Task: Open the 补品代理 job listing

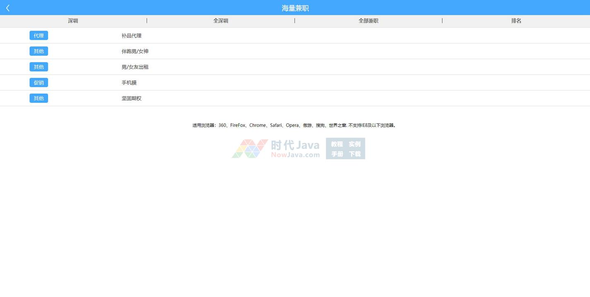Action: coord(131,36)
